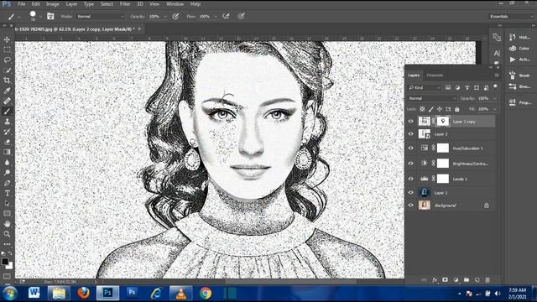Open the Window menu
The image size is (537, 302).
[175, 4]
